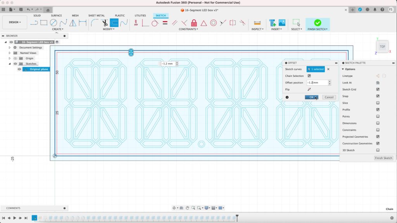Select the Trim scissors tool
Screen dimensions: 397x223
[x=104, y=23]
